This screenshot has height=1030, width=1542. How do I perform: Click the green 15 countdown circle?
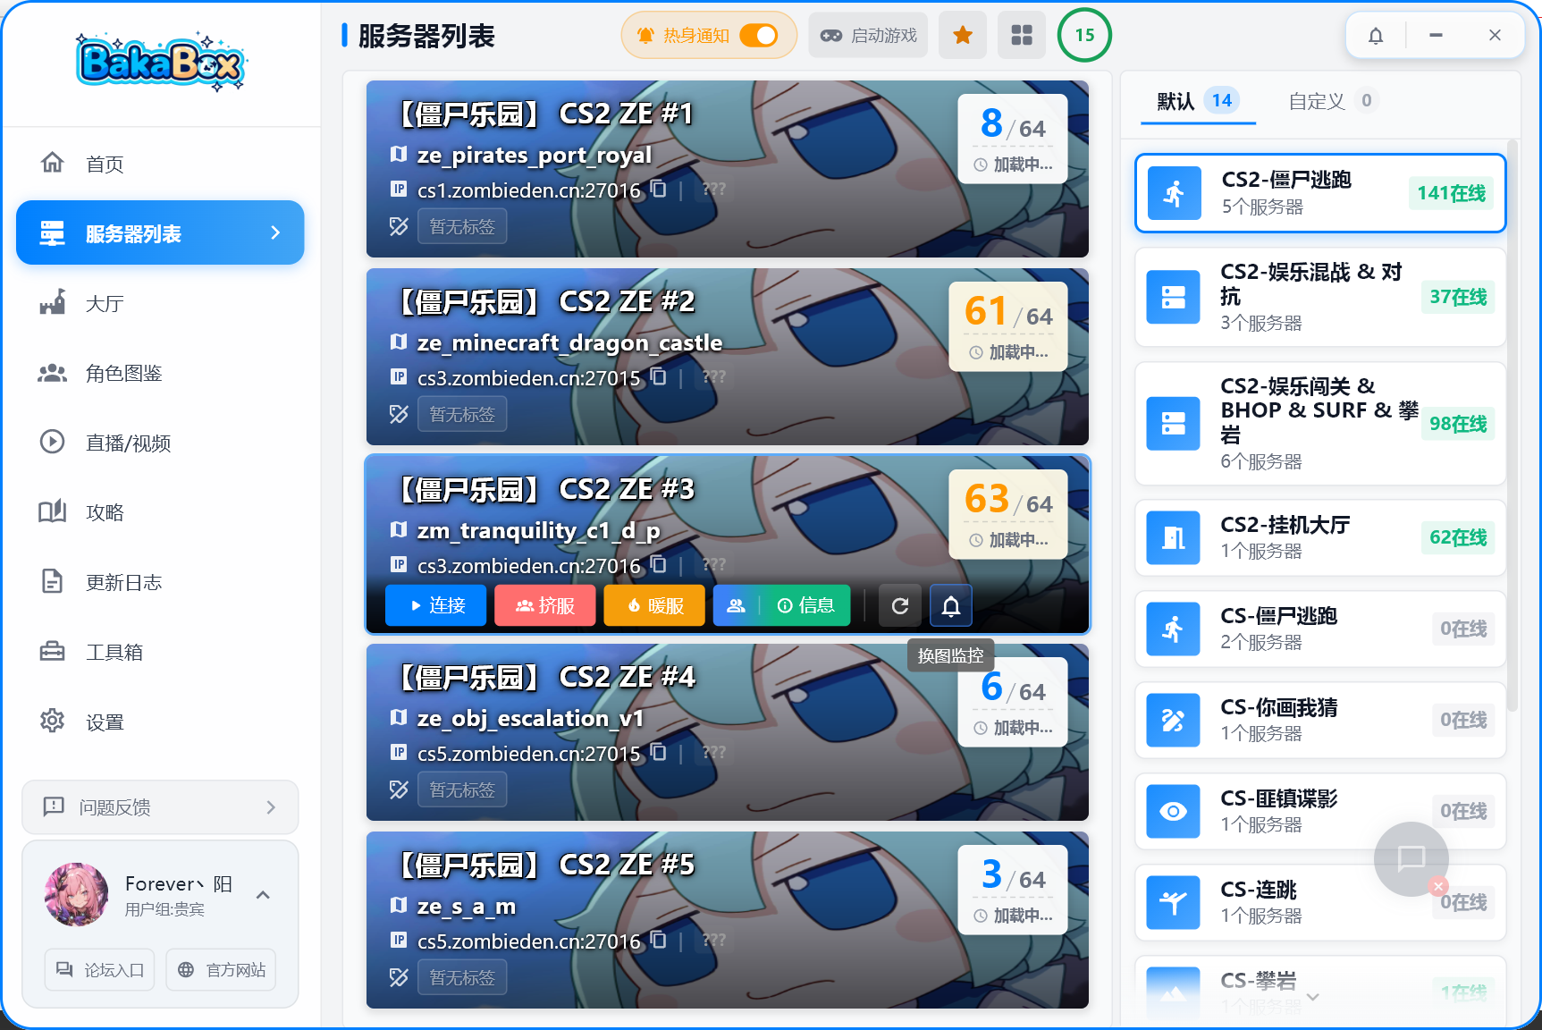[1084, 35]
